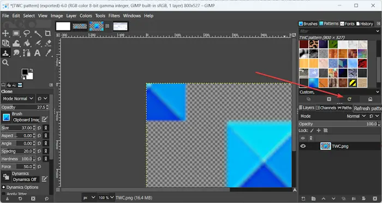This screenshot has width=382, height=203.
Task: Open the zoom 100% dropdown
Action: tap(106, 198)
